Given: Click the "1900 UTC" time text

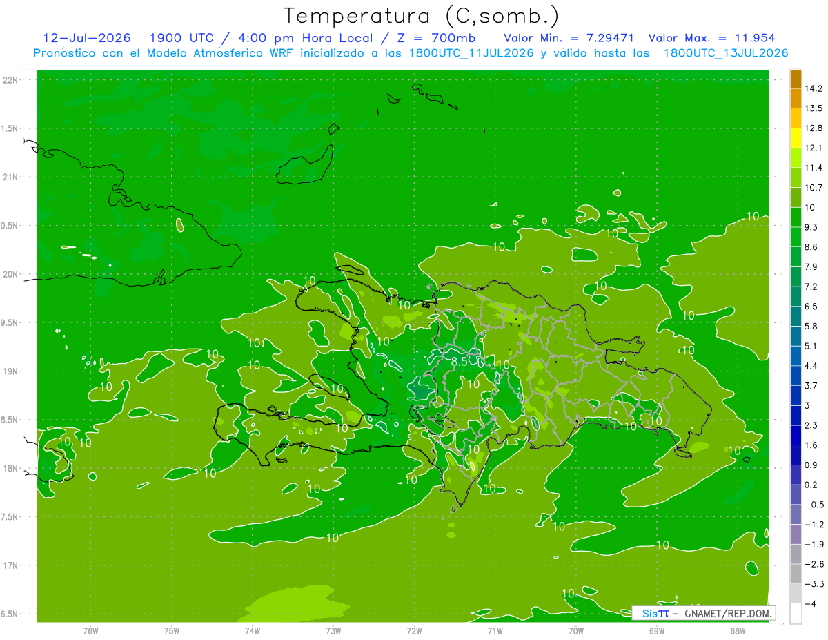Looking at the screenshot, I should click(x=182, y=38).
